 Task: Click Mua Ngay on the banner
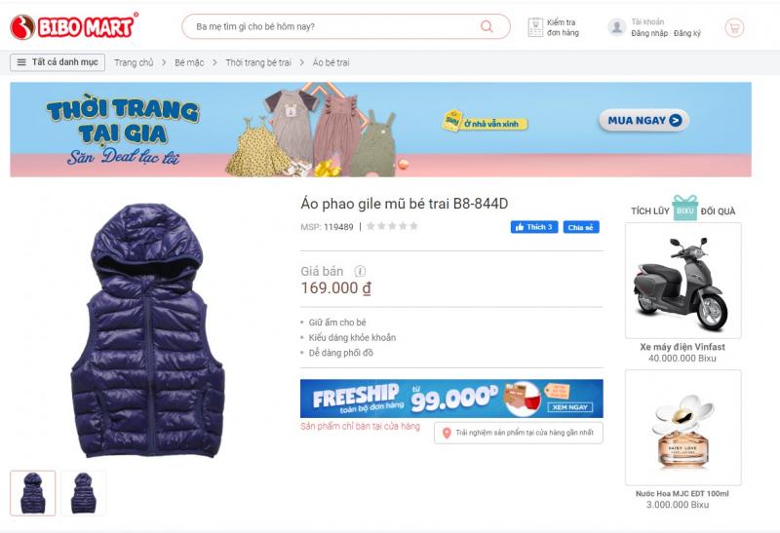coord(644,120)
